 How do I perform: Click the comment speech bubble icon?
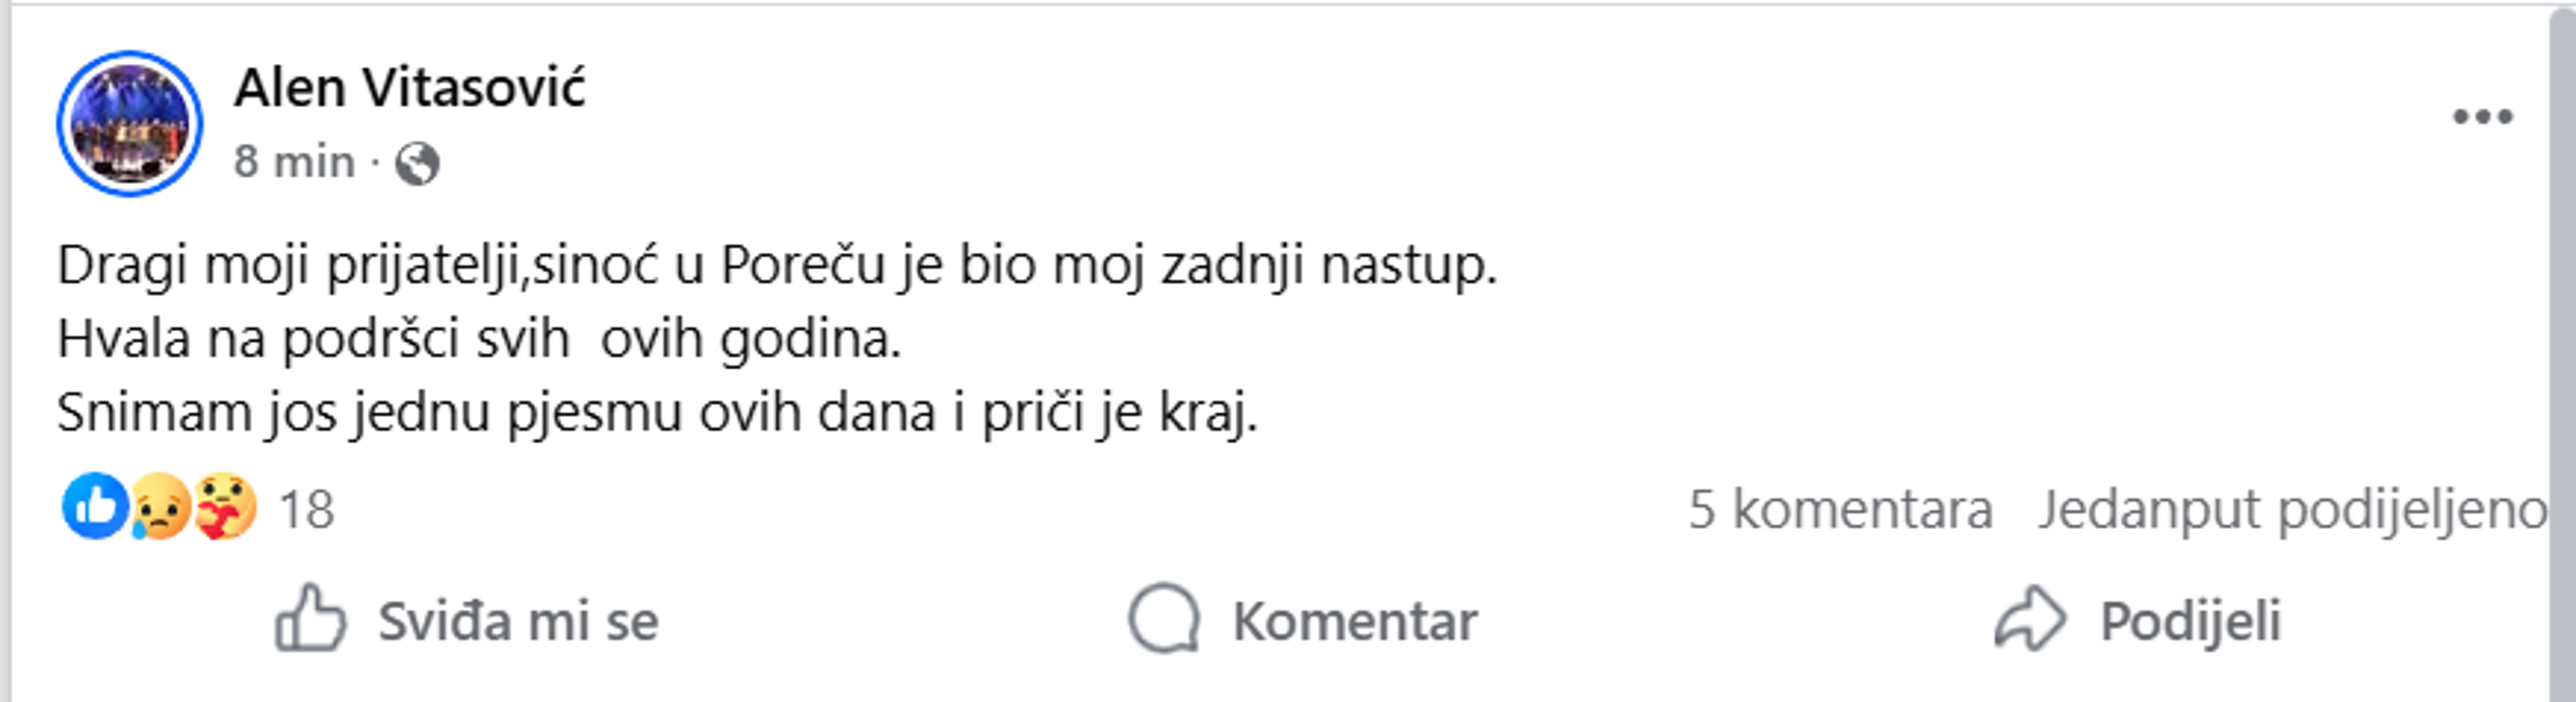tap(1163, 619)
